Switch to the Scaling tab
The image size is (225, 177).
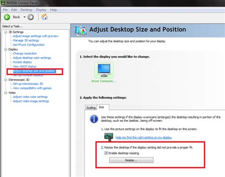click(x=91, y=108)
